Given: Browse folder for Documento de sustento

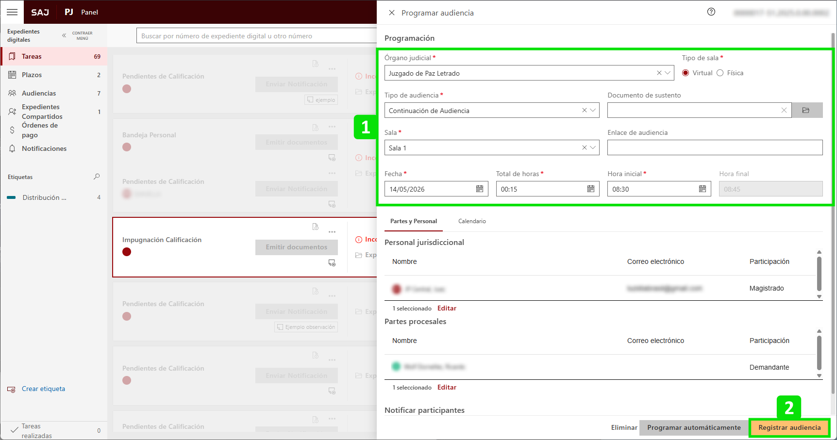Looking at the screenshot, I should coord(806,110).
